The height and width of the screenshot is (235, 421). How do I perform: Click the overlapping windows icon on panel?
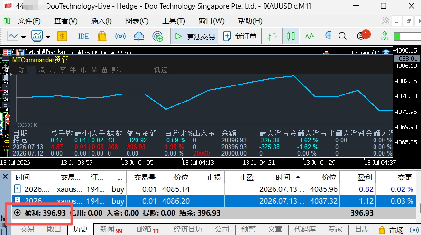pyautogui.click(x=6, y=105)
